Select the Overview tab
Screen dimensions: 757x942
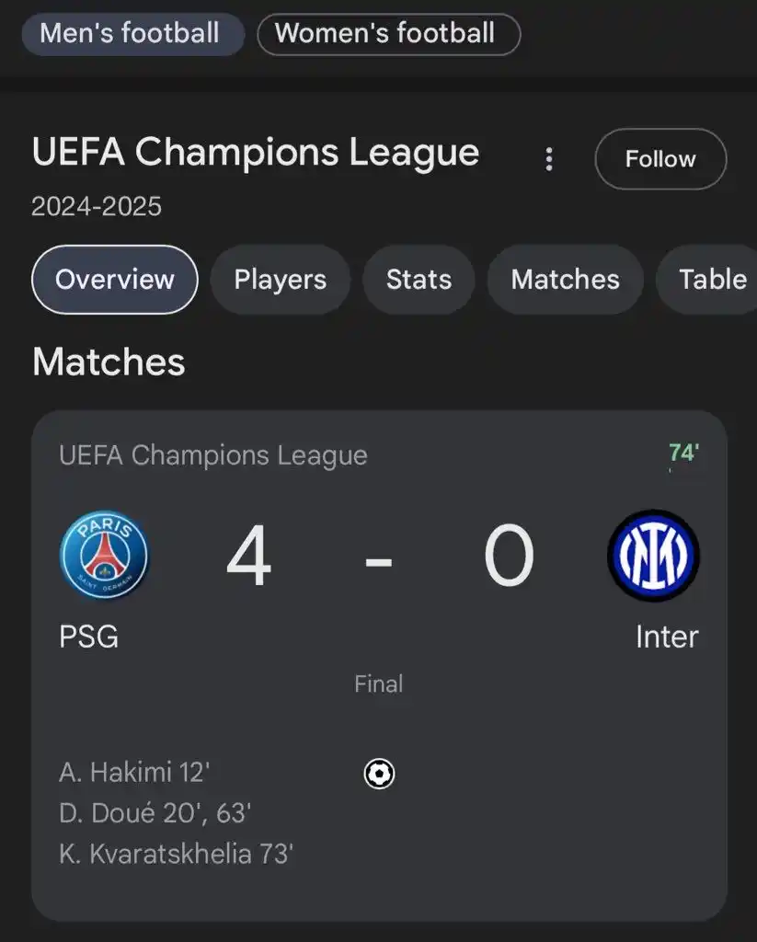[x=115, y=280]
